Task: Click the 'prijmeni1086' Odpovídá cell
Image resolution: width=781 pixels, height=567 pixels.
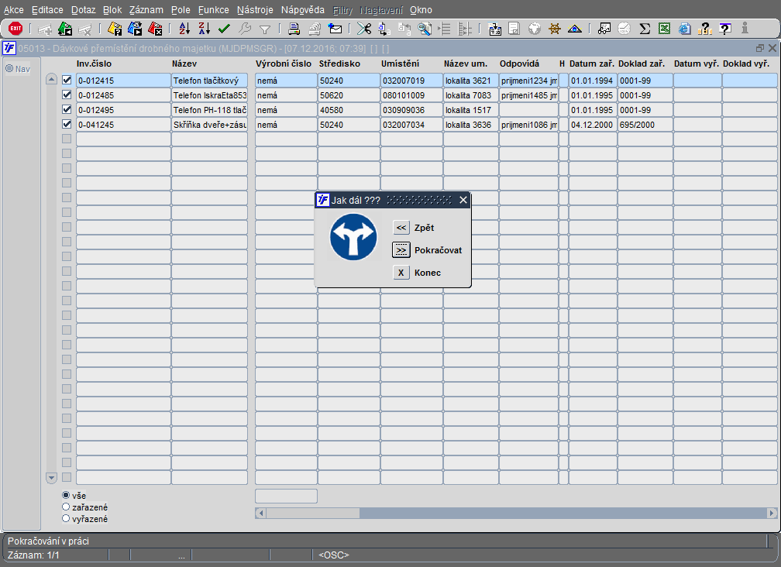Action: 528,125
